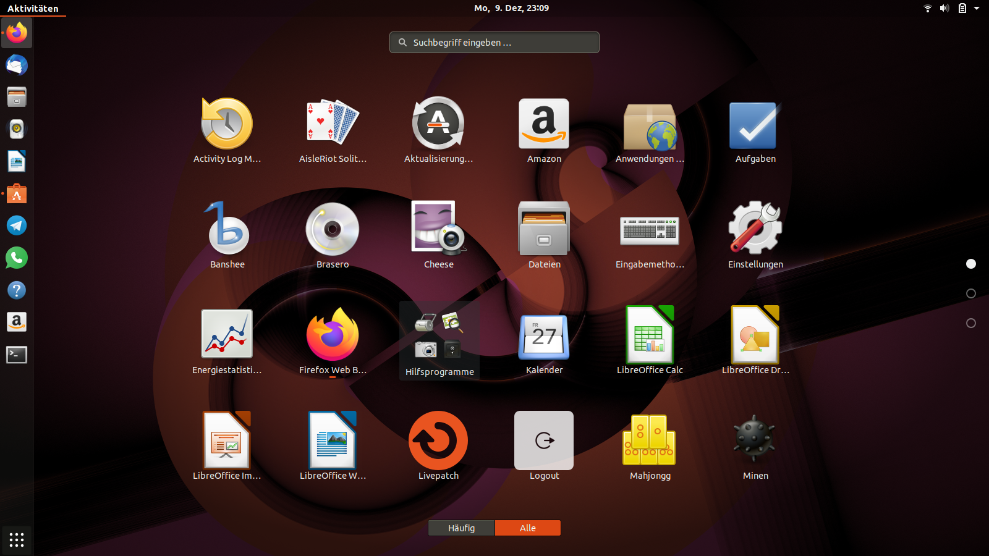
Task: Open Dateien file manager in grid
Action: [x=544, y=236]
